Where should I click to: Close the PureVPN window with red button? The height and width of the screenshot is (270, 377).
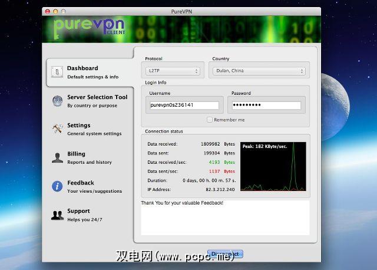(x=48, y=11)
